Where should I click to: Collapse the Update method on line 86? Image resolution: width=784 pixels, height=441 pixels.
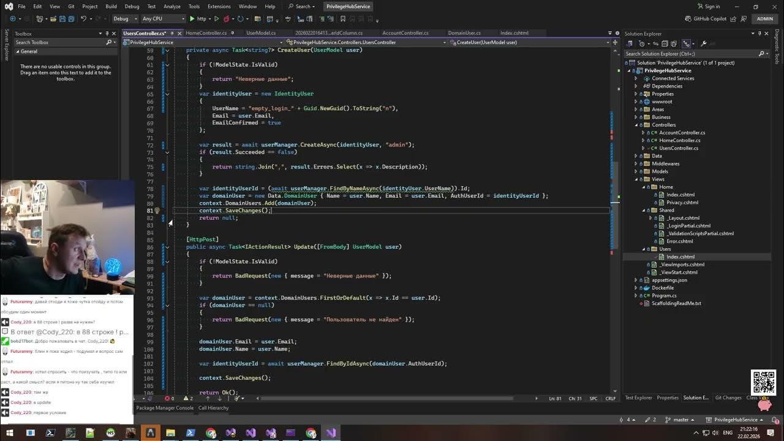tap(167, 247)
